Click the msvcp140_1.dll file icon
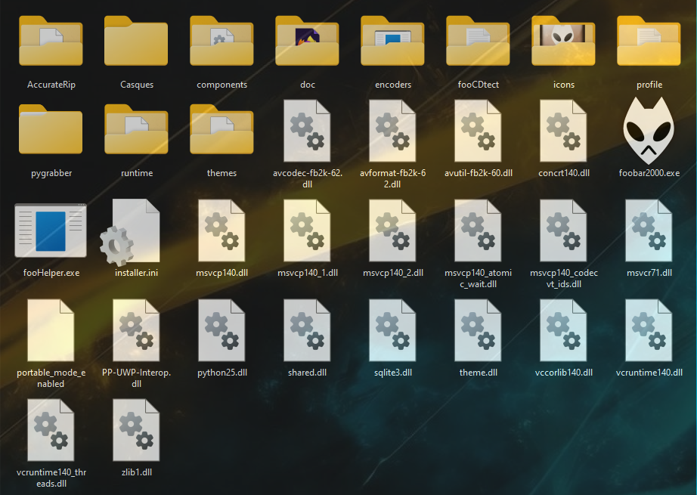Viewport: 697px width, 495px height. pyautogui.click(x=307, y=230)
